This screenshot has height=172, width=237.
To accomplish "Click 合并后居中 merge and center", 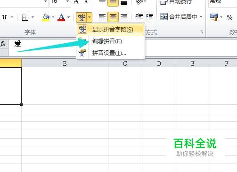I will (179, 17).
